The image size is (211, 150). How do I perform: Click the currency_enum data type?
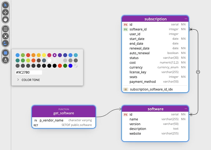(x=168, y=67)
